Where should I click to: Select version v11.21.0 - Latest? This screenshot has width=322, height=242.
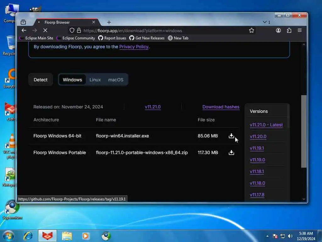click(266, 125)
